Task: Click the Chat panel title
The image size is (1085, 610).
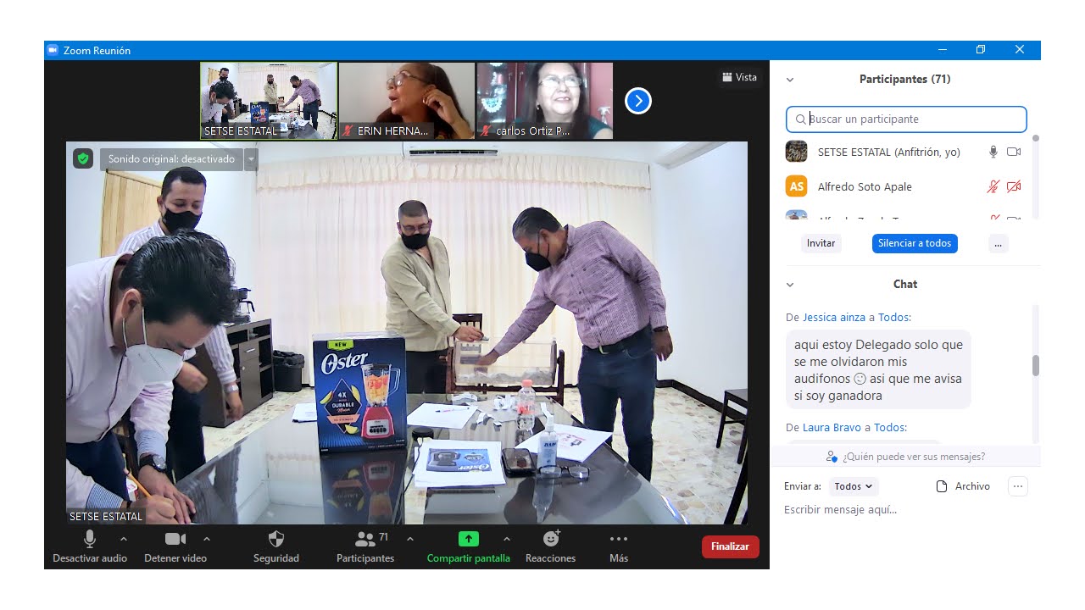Action: (905, 285)
